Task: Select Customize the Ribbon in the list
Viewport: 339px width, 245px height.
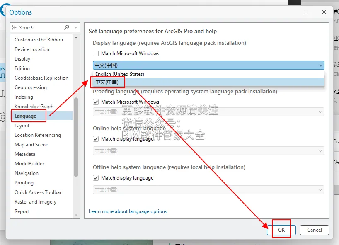Action: point(39,40)
